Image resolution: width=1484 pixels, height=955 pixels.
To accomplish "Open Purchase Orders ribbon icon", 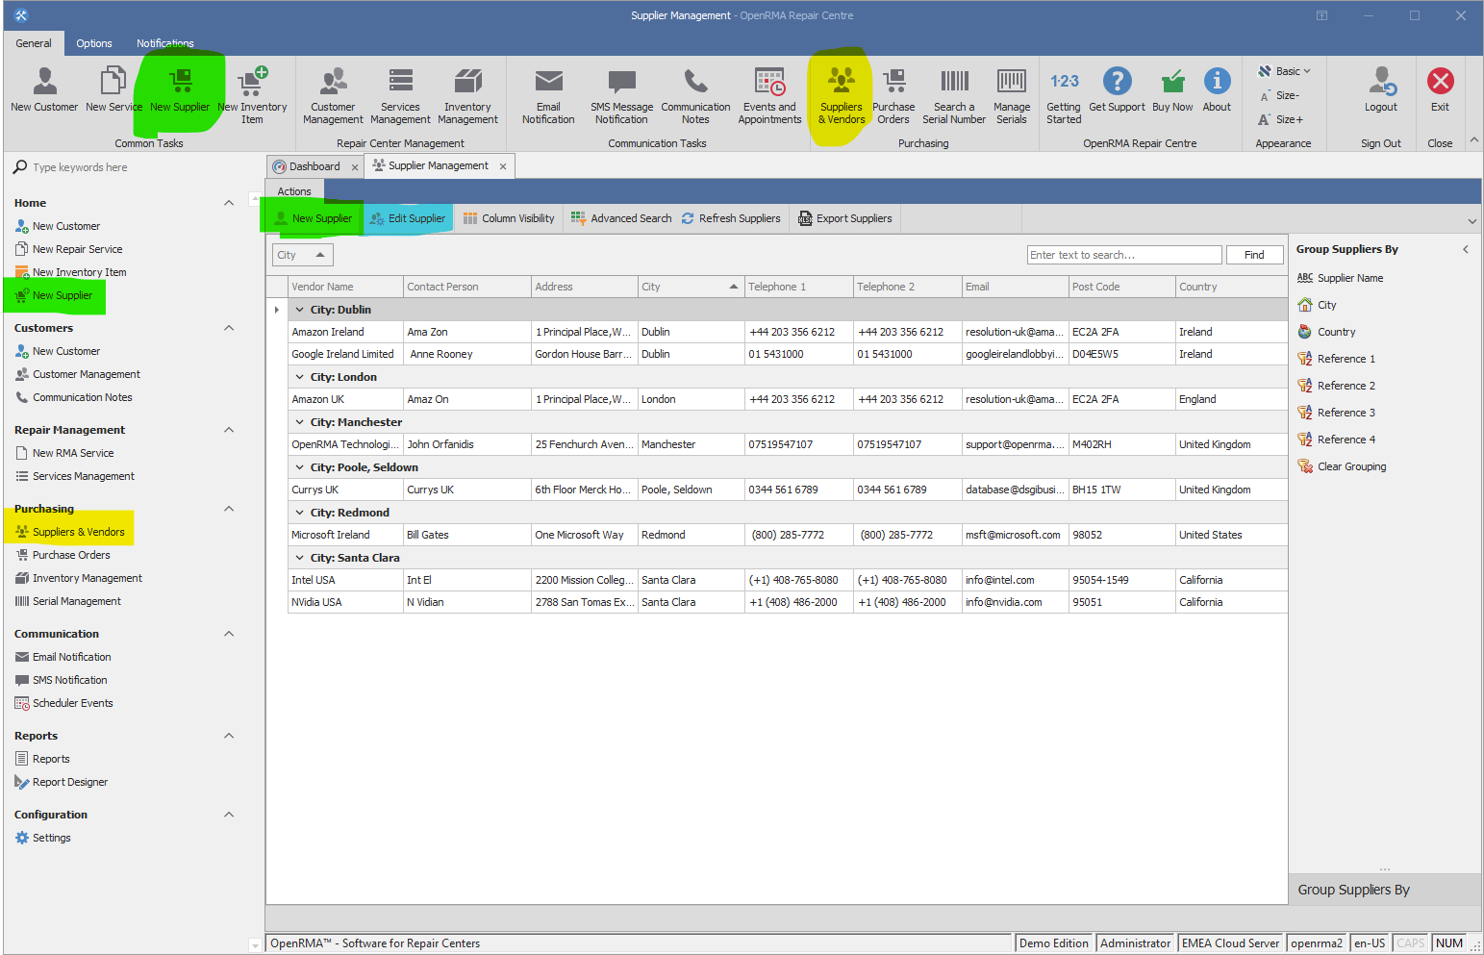I will (893, 94).
